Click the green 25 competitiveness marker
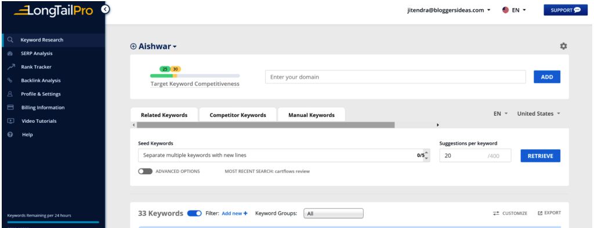594x228 pixels. tap(165, 69)
